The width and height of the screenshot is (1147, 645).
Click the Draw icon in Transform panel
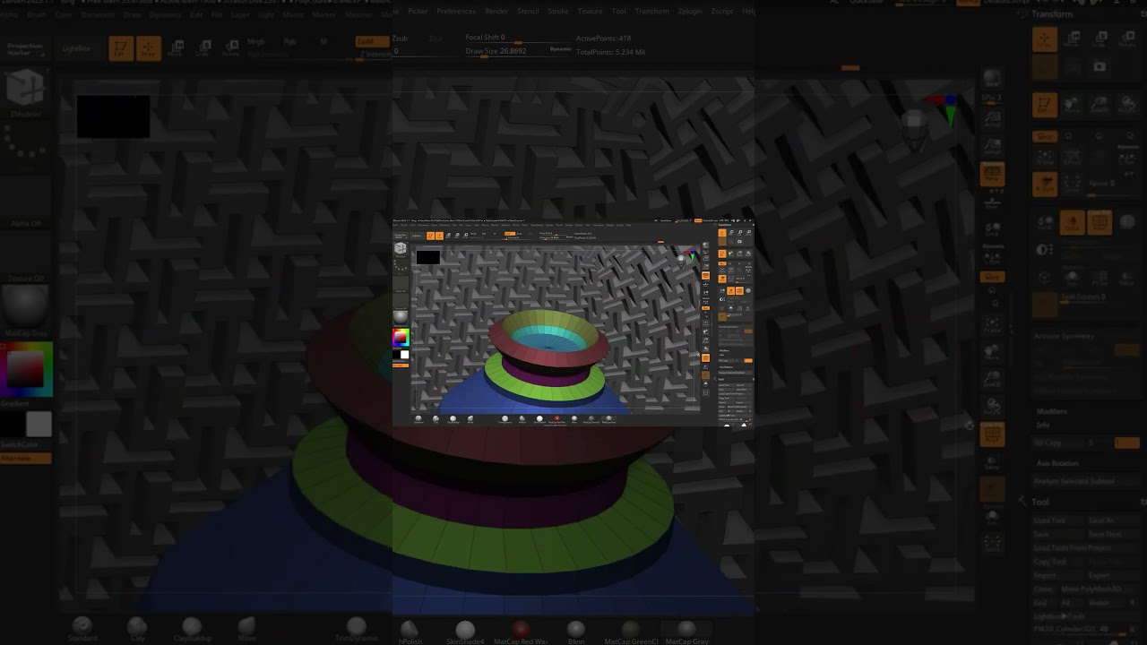coord(1045,39)
